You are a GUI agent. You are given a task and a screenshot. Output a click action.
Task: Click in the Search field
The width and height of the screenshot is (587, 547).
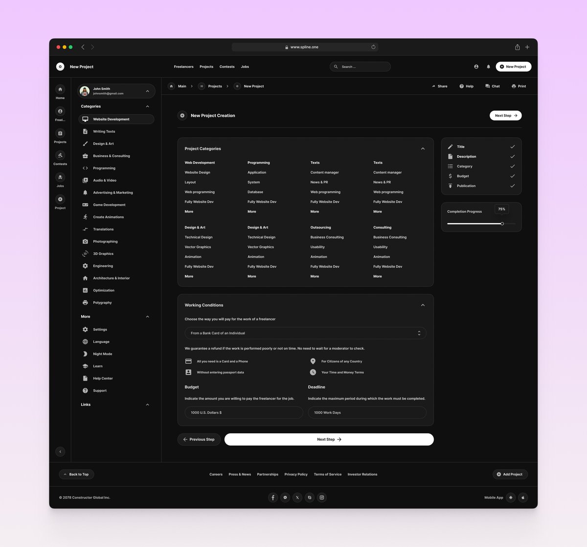(x=360, y=67)
